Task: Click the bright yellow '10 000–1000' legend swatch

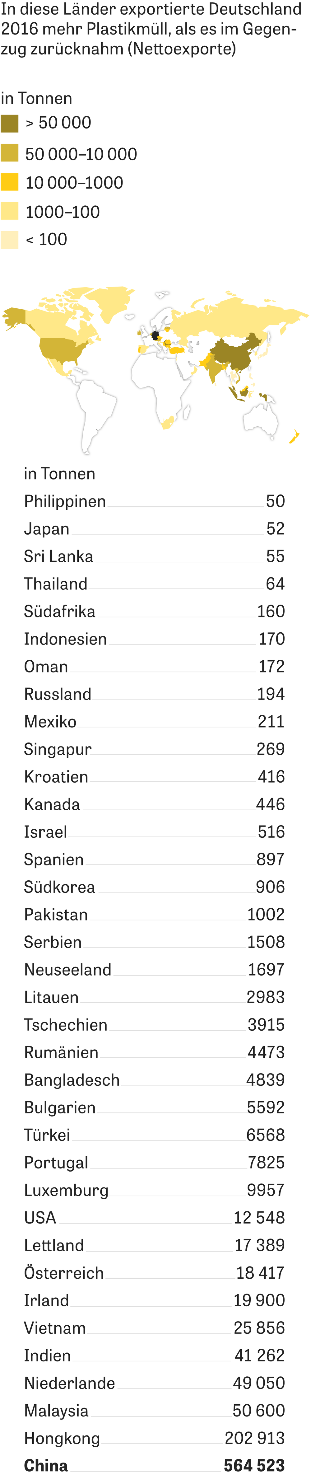Action: point(10,181)
